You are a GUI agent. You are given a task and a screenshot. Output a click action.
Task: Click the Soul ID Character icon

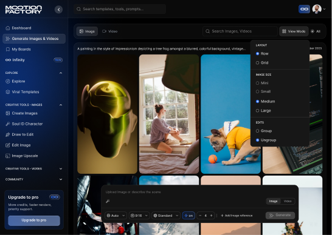(8, 124)
